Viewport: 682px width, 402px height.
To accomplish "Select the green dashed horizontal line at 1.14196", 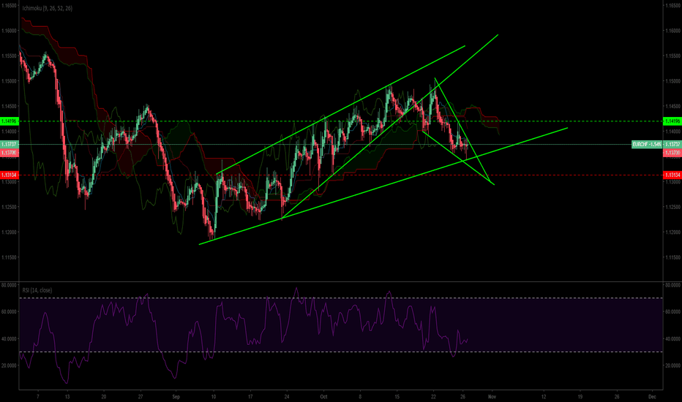I will point(341,121).
